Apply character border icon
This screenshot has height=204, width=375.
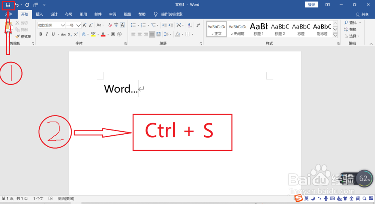[x=123, y=25]
